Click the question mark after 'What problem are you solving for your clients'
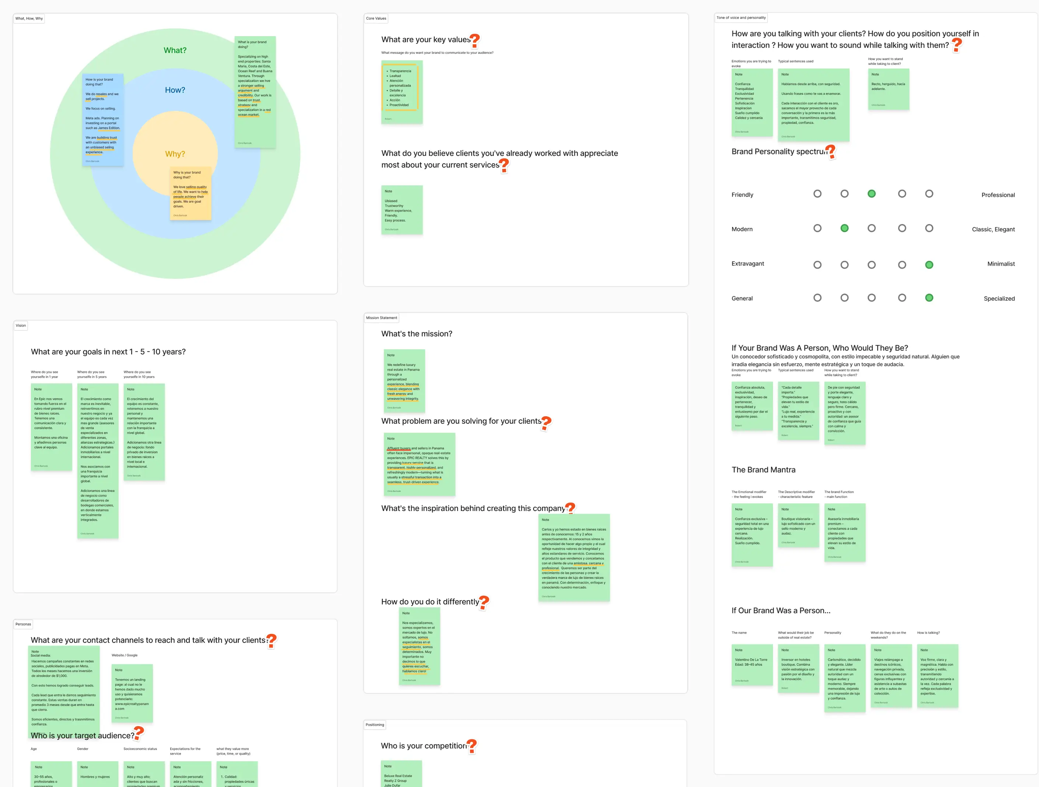Image resolution: width=1039 pixels, height=787 pixels. click(x=546, y=423)
